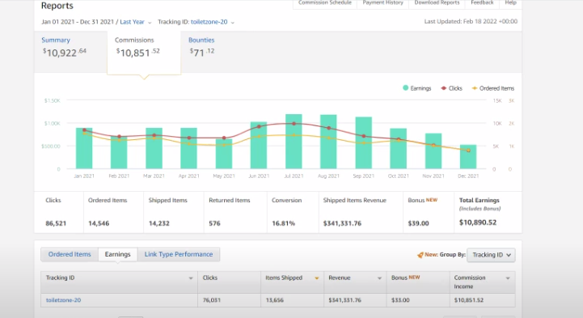Open the Payment History tab
The width and height of the screenshot is (583, 318).
(x=382, y=3)
